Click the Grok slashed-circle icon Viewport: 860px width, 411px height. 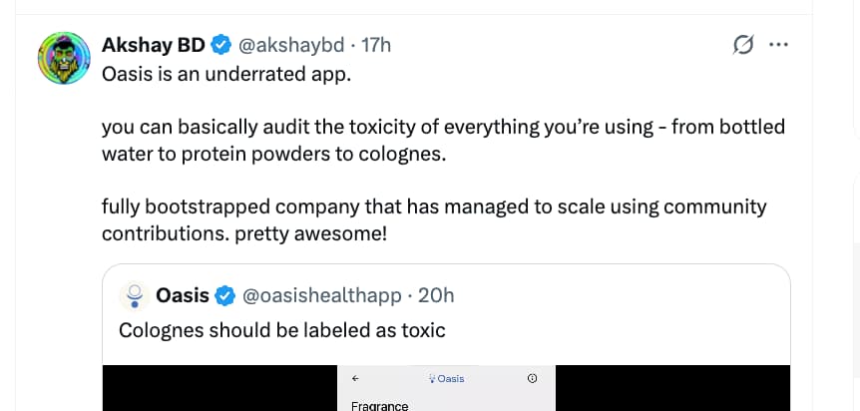click(743, 45)
